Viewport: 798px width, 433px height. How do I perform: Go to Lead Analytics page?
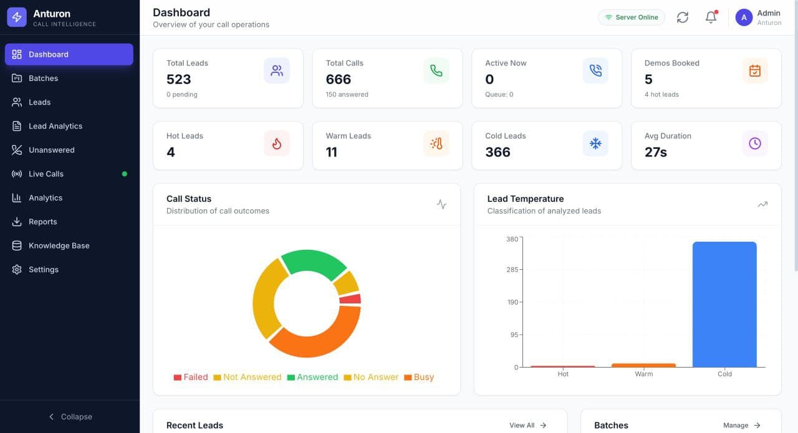[55, 126]
